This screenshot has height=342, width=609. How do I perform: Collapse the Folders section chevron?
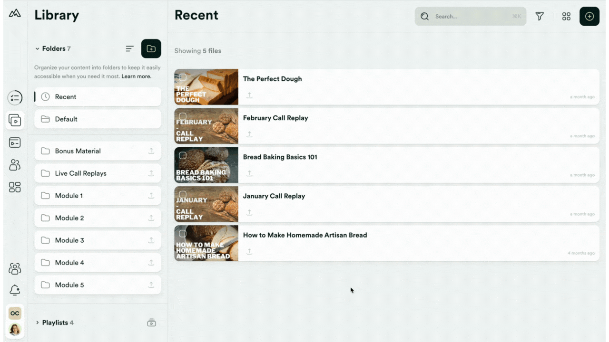(x=37, y=48)
